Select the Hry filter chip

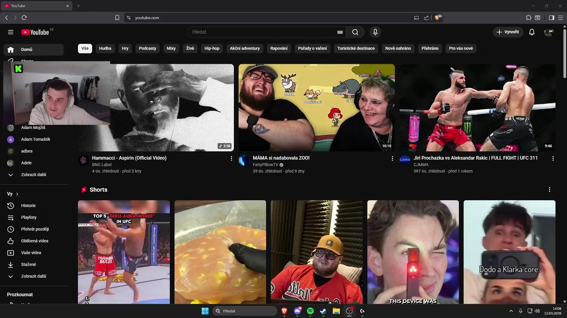coord(125,48)
